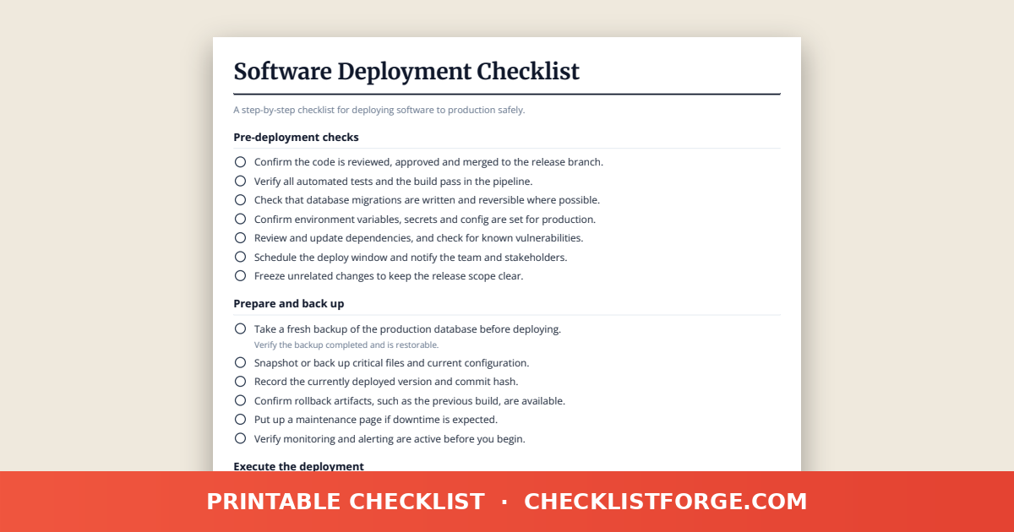Click the Execute the deployment heading
Screen dimensions: 1014x532
click(x=298, y=466)
